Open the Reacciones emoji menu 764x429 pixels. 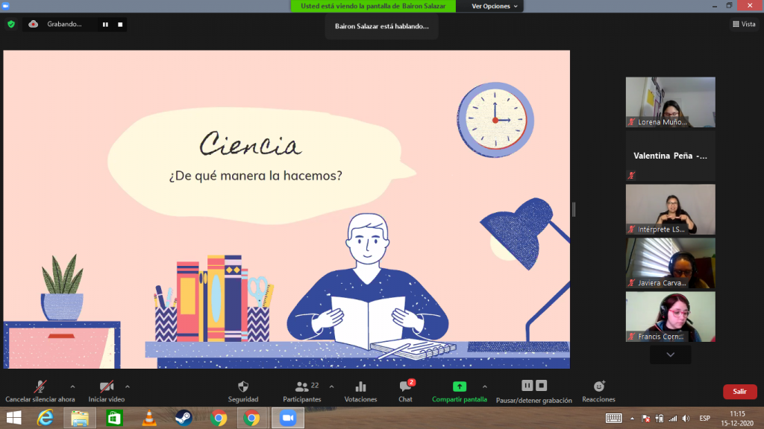coord(598,387)
